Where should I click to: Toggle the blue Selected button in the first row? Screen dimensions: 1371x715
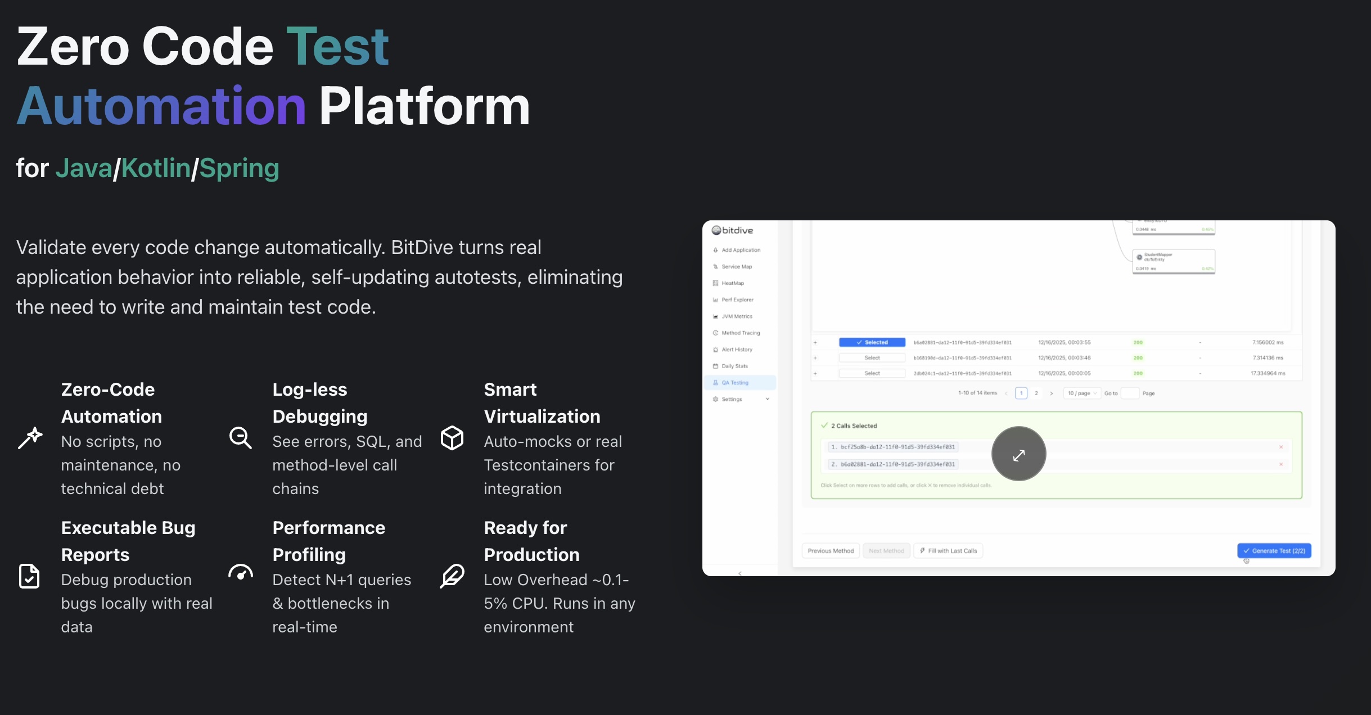click(x=872, y=342)
